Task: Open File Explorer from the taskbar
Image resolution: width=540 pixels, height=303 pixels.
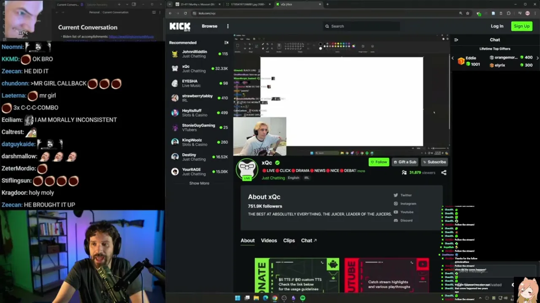Action: 256,298
